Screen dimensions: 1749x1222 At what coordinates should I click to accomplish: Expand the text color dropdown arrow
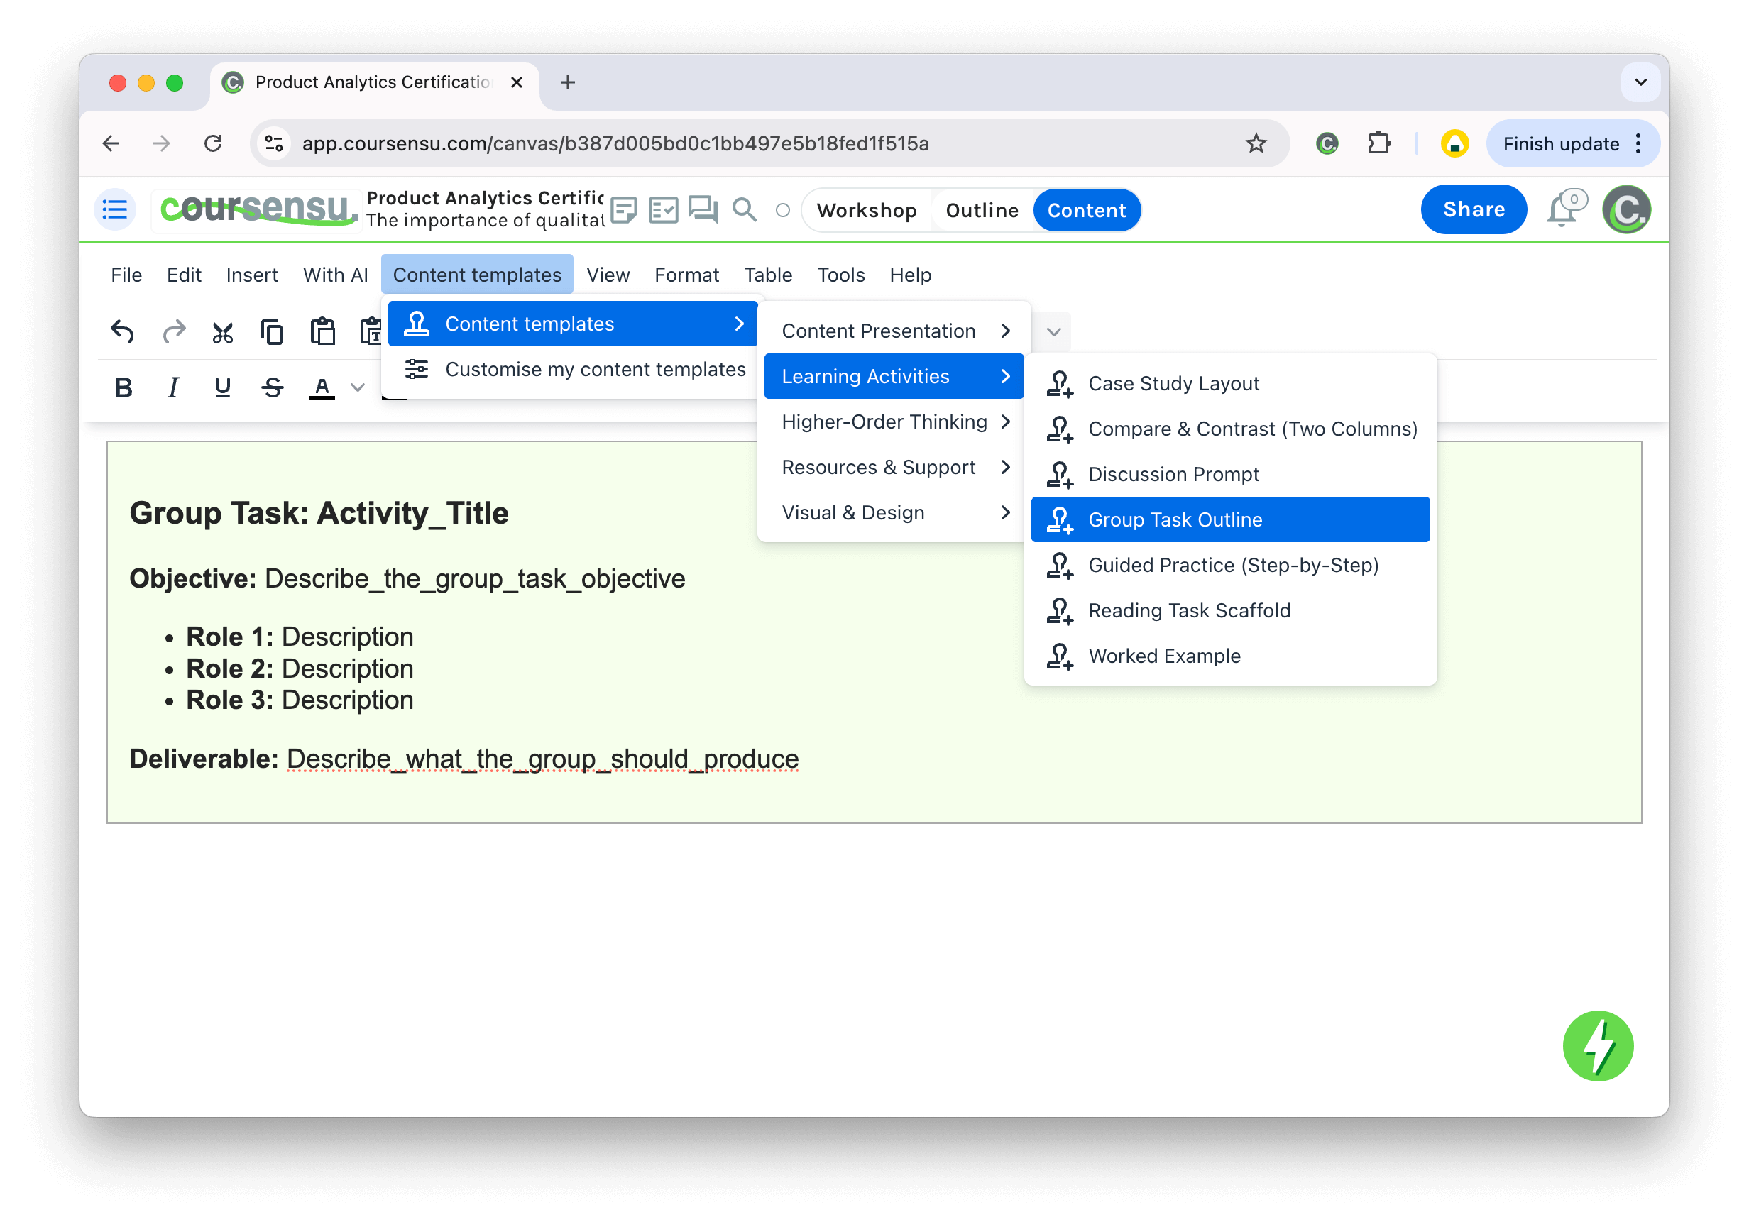(357, 387)
